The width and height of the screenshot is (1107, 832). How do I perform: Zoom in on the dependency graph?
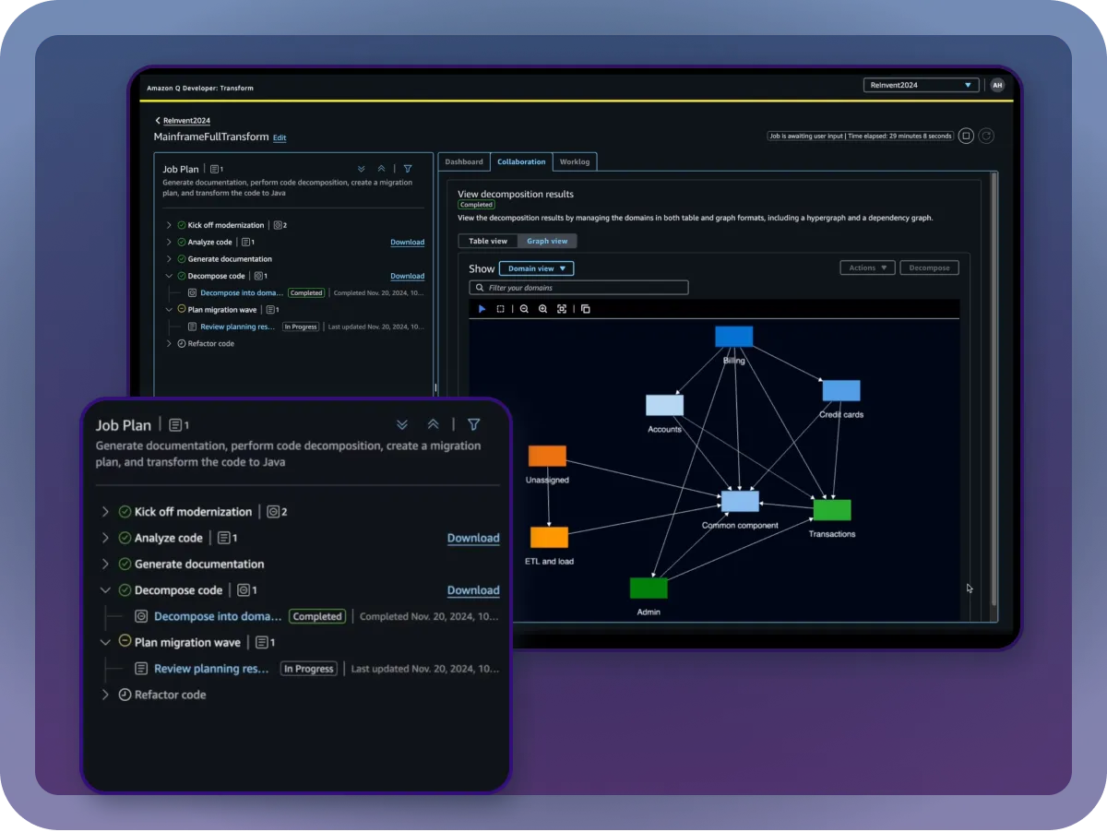point(542,309)
